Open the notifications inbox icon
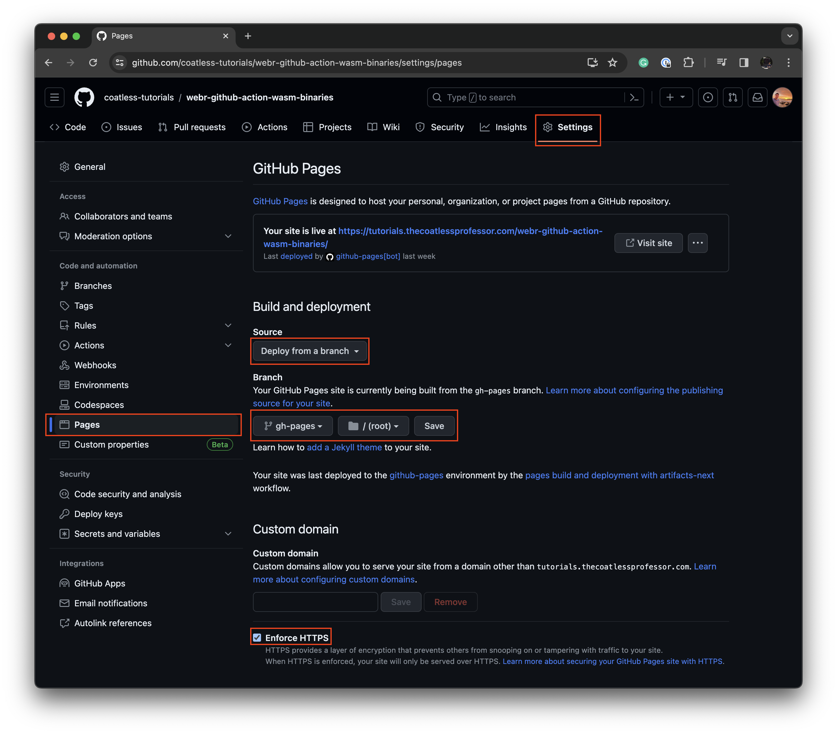Screen dimensions: 837x734 pos(758,97)
